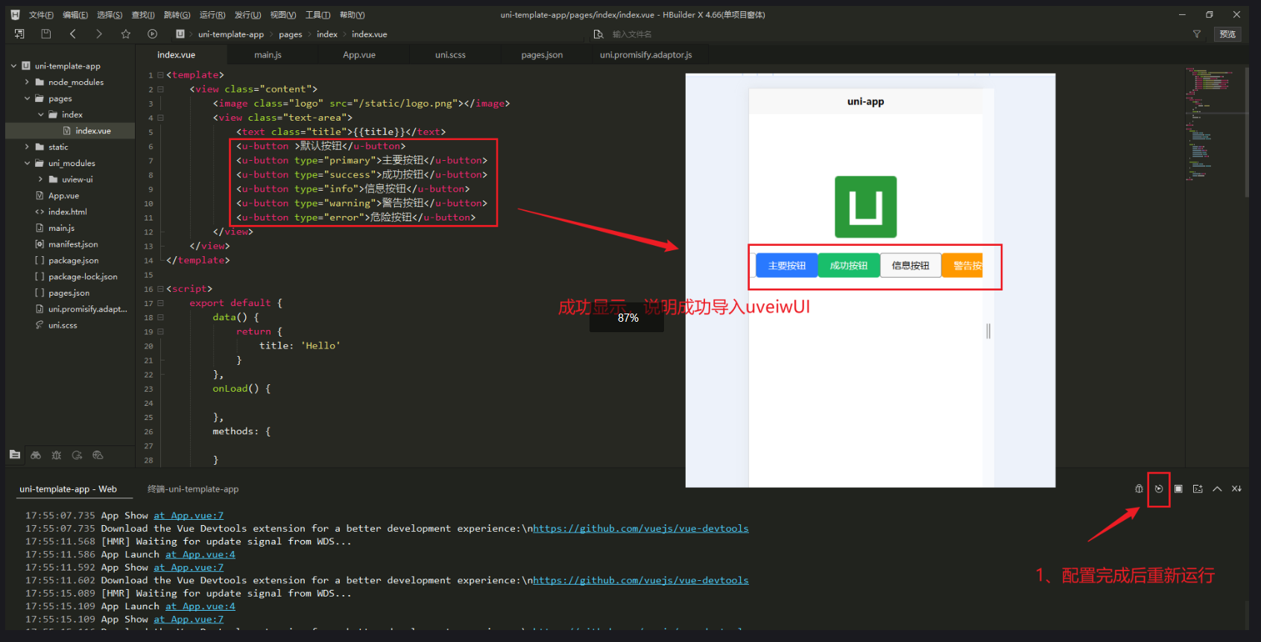
Task: Switch to the uni.promisify.adaptor.js tab
Action: [x=646, y=55]
